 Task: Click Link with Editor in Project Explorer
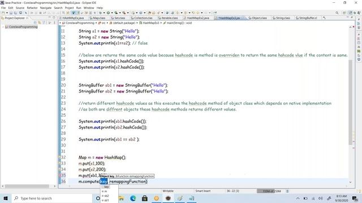(x=40, y=23)
